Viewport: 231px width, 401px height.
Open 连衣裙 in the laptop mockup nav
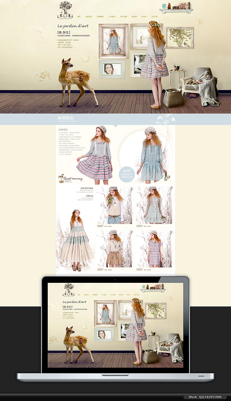(x=121, y=295)
